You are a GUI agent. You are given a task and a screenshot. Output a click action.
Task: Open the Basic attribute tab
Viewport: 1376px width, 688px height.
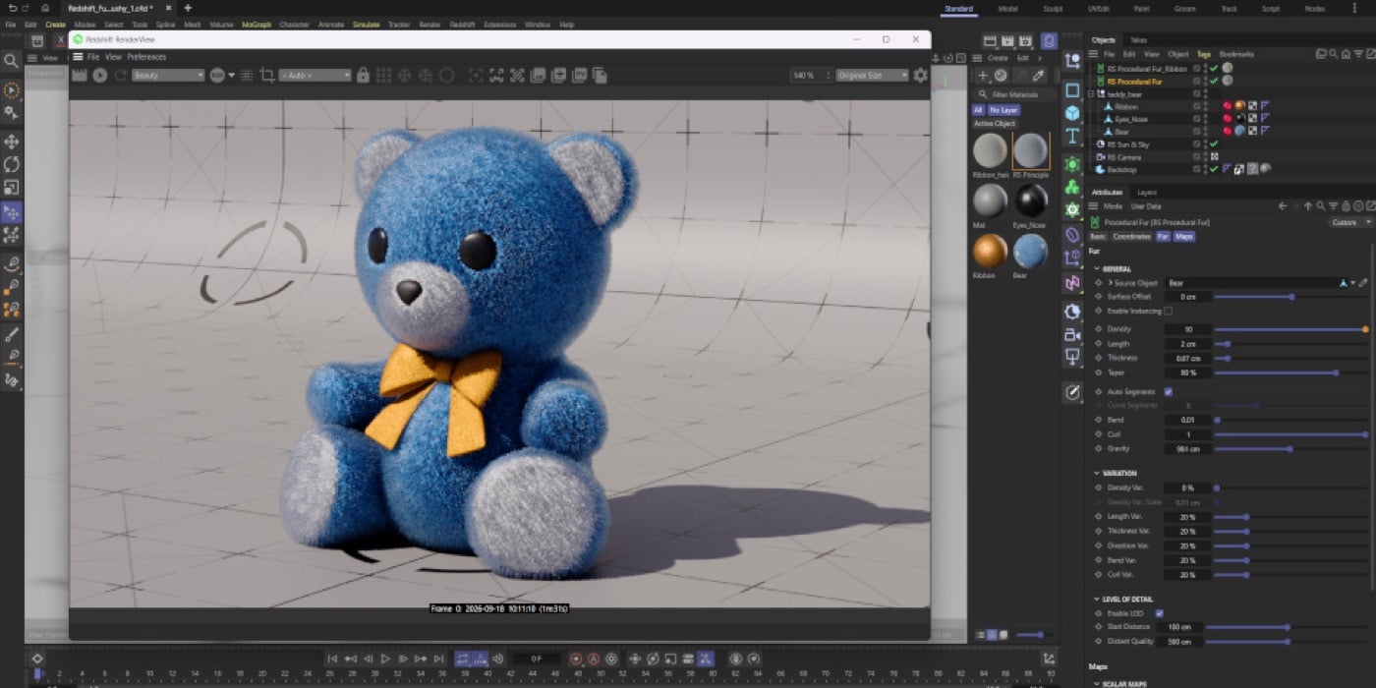[1098, 237]
